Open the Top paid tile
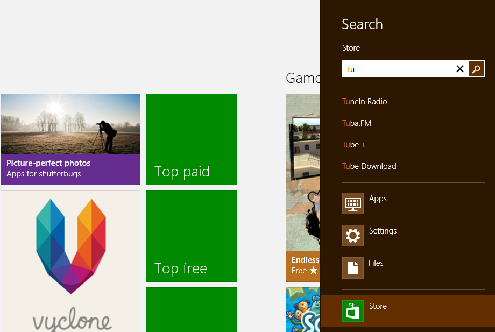 click(x=192, y=139)
